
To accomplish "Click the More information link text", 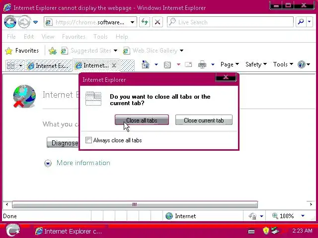I will point(83,163).
